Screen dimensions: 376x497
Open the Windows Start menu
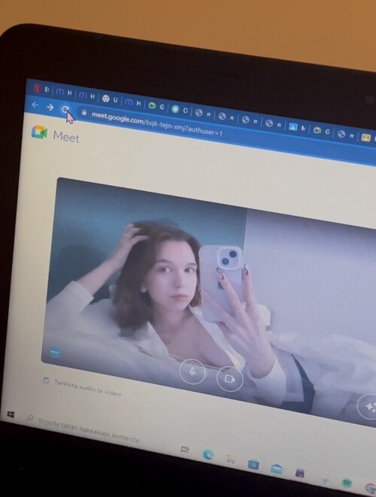click(11, 414)
